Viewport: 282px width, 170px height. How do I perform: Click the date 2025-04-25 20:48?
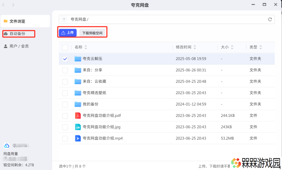pos(191,81)
